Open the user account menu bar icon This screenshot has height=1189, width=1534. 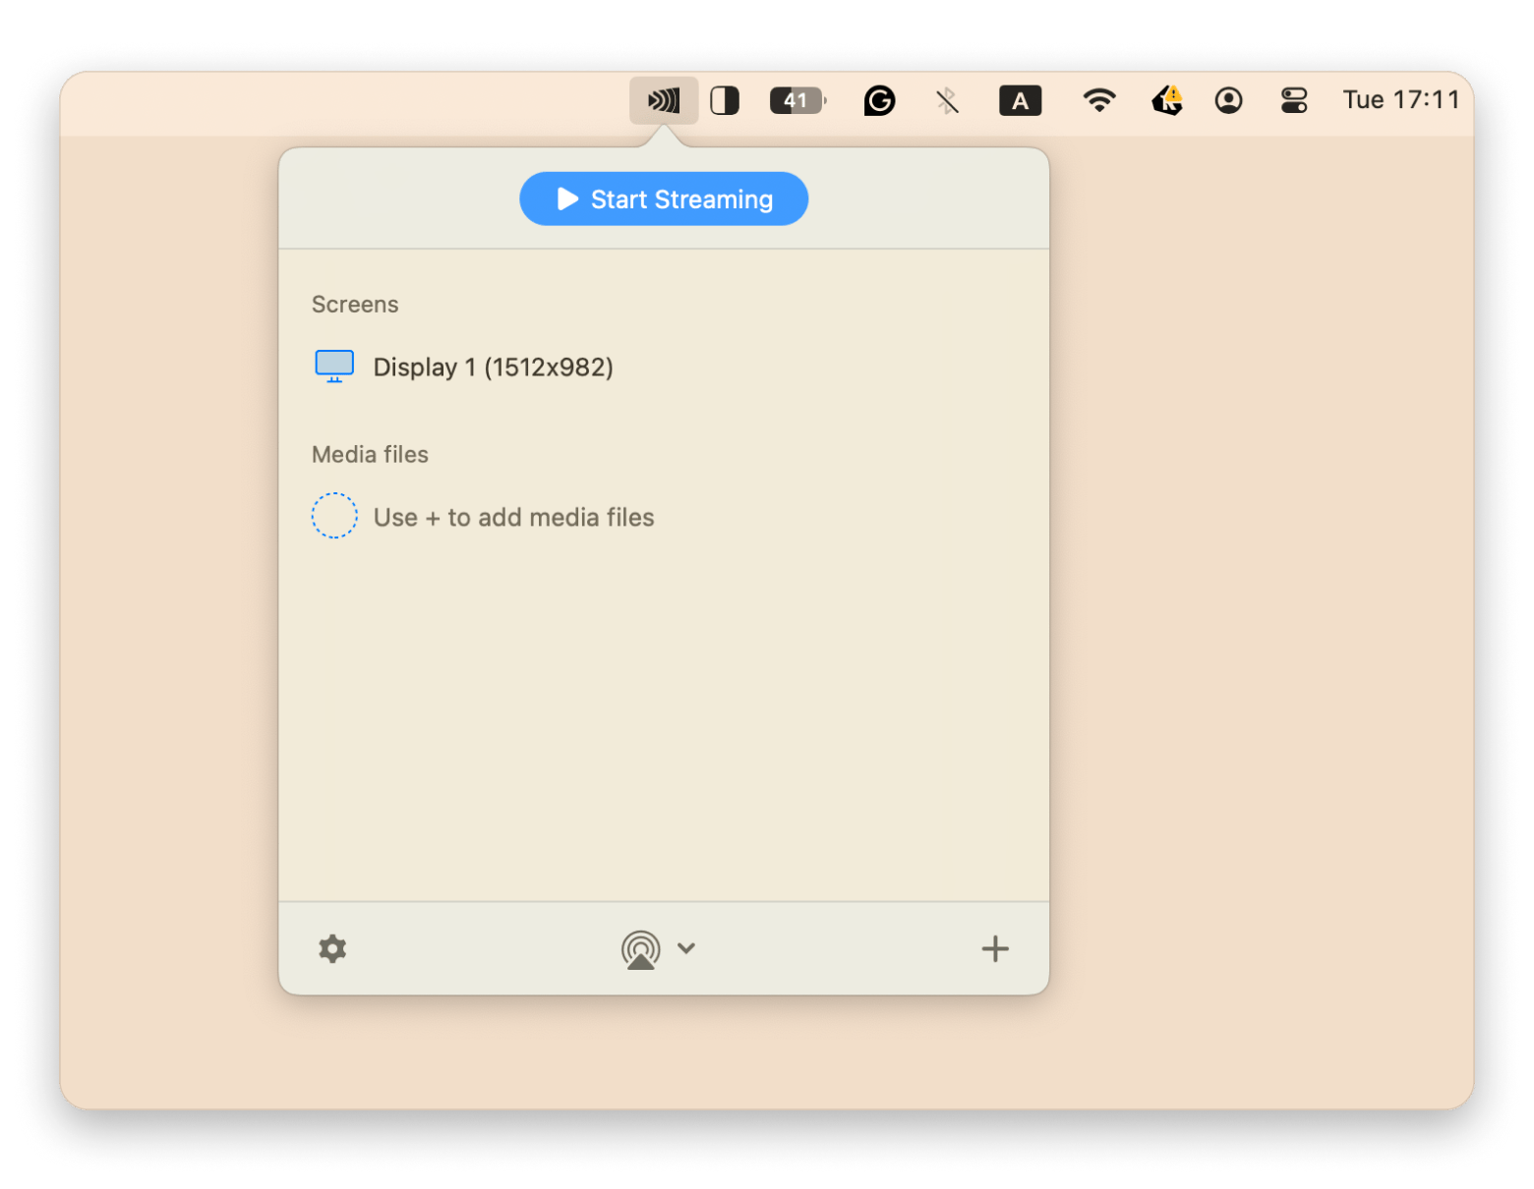click(x=1228, y=100)
